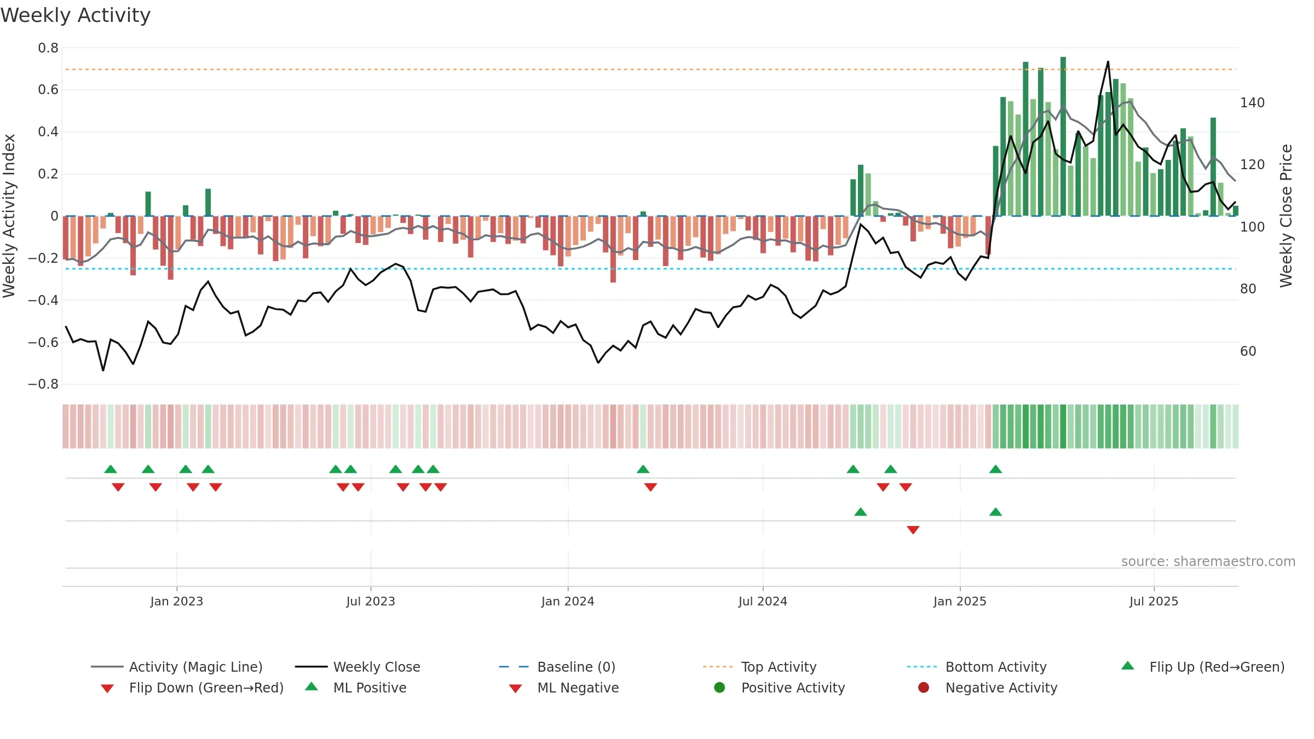This screenshot has height=739, width=1314.
Task: Click the upper-row green flip-up marker after Jan 2024
Action: pos(643,469)
